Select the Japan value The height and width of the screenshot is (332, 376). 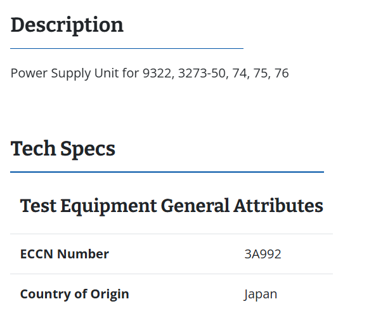pos(261,295)
